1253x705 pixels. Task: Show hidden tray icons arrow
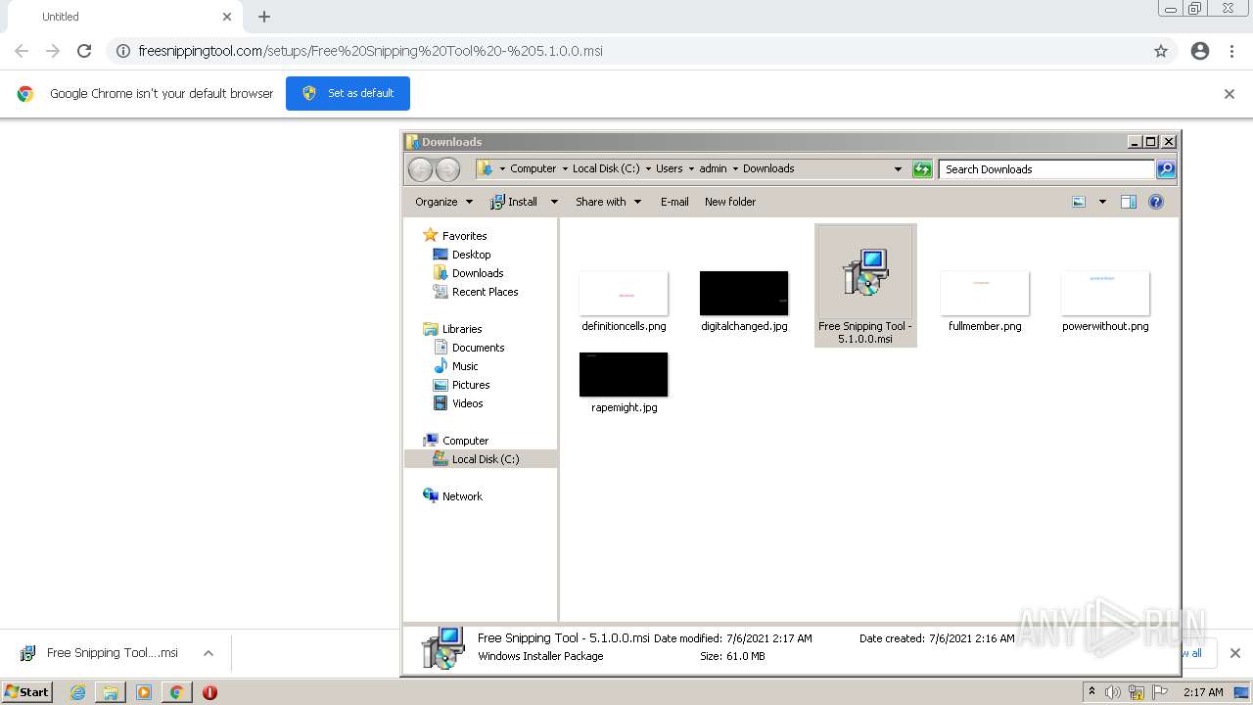coord(1091,691)
